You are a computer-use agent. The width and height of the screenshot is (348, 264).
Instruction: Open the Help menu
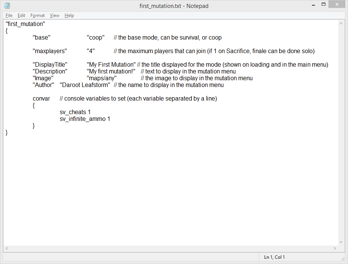[x=69, y=15]
